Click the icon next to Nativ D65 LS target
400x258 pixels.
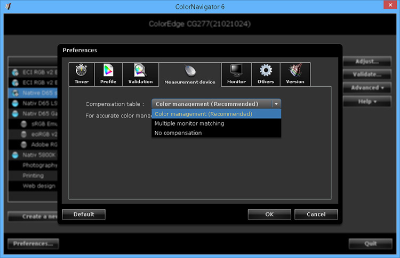[x=15, y=103]
